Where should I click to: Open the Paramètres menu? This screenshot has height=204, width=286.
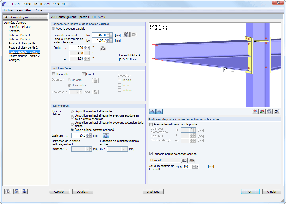[25, 10]
